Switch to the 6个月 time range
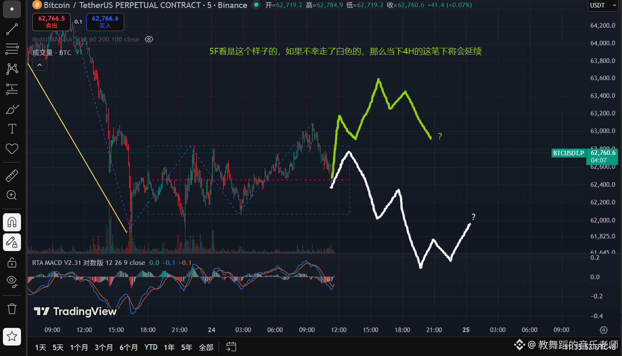 click(x=129, y=347)
